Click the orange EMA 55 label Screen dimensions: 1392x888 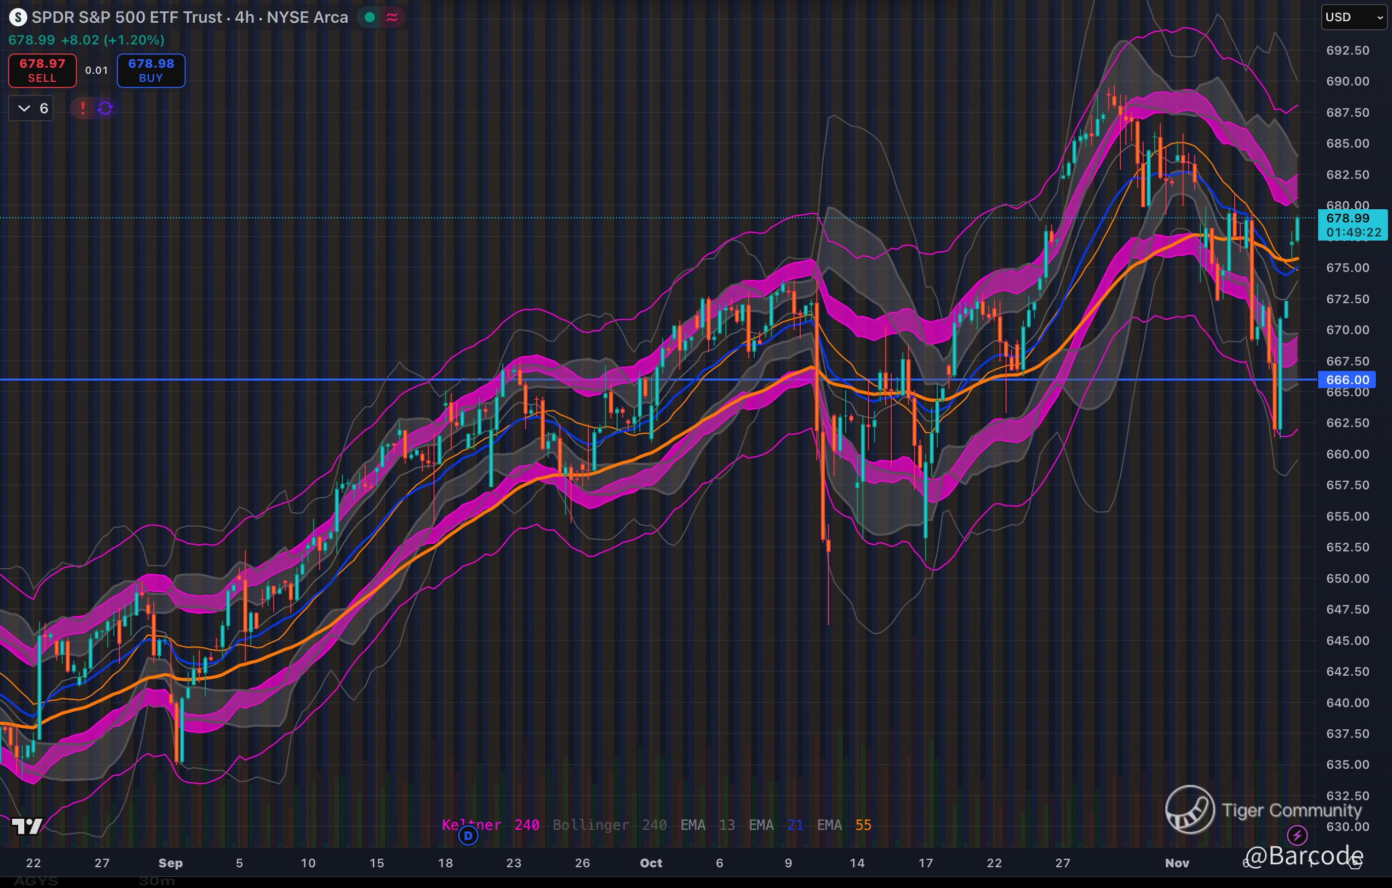844,824
